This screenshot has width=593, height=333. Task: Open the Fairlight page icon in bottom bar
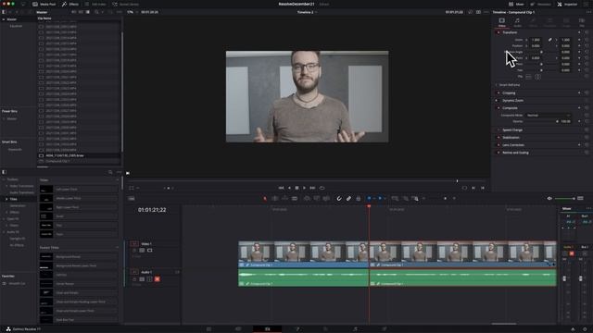pyautogui.click(x=355, y=329)
